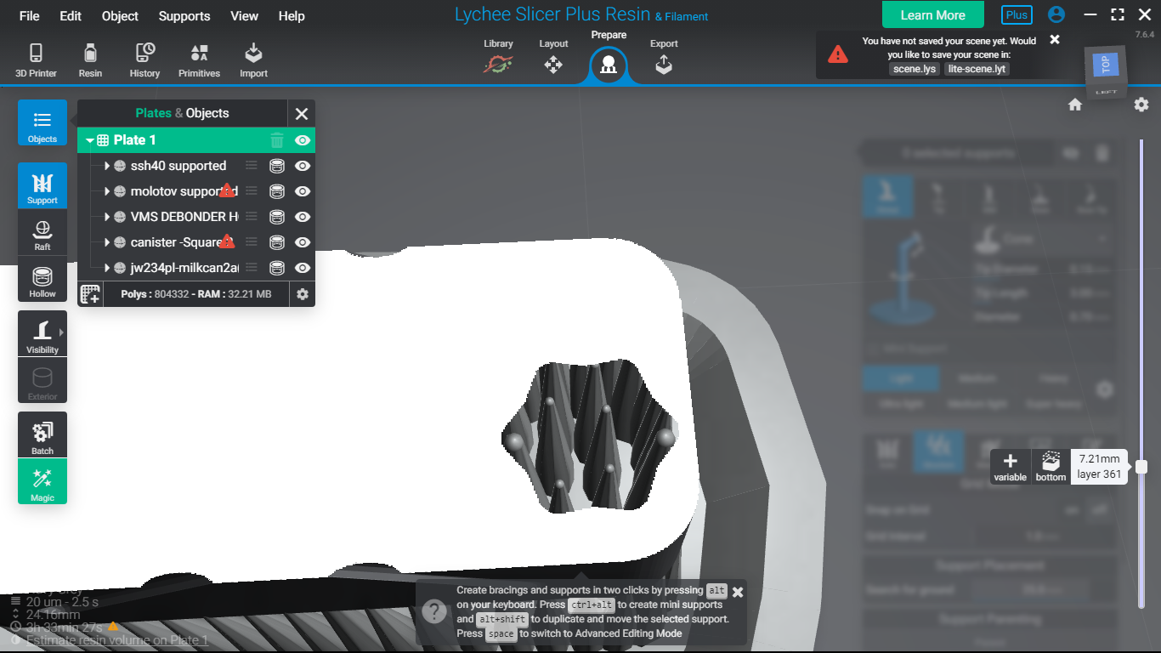Image resolution: width=1161 pixels, height=653 pixels.
Task: Collapse the Plate 1 tree
Action: click(x=89, y=140)
